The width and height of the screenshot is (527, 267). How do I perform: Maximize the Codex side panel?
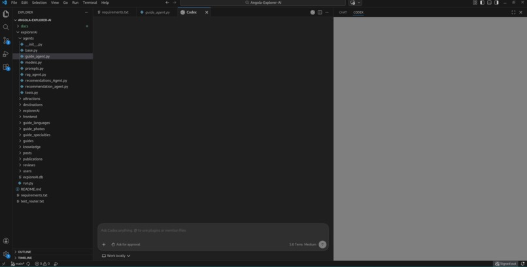513,12
